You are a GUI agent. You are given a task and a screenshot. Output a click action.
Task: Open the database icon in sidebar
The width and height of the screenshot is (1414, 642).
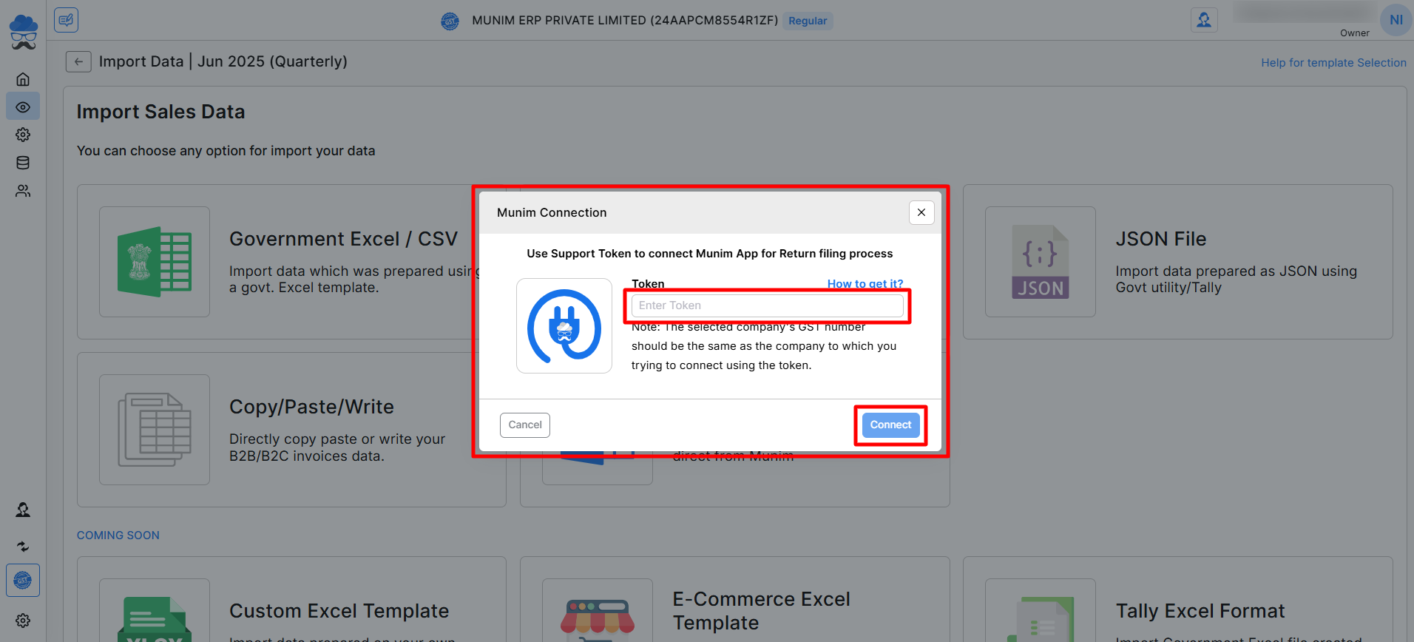point(23,163)
